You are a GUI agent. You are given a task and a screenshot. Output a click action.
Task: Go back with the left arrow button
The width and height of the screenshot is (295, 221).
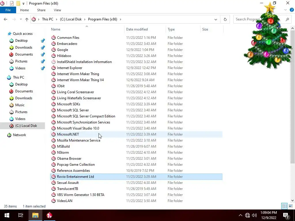point(5,19)
